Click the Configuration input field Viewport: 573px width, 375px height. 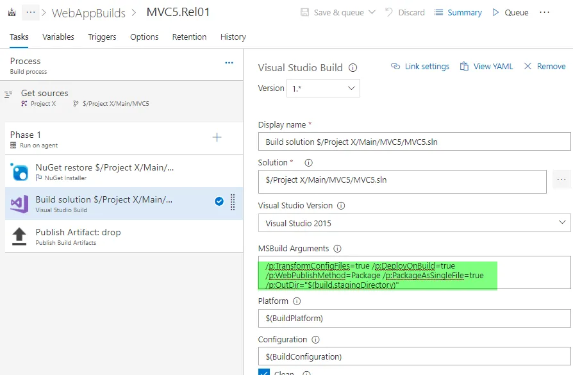click(414, 356)
